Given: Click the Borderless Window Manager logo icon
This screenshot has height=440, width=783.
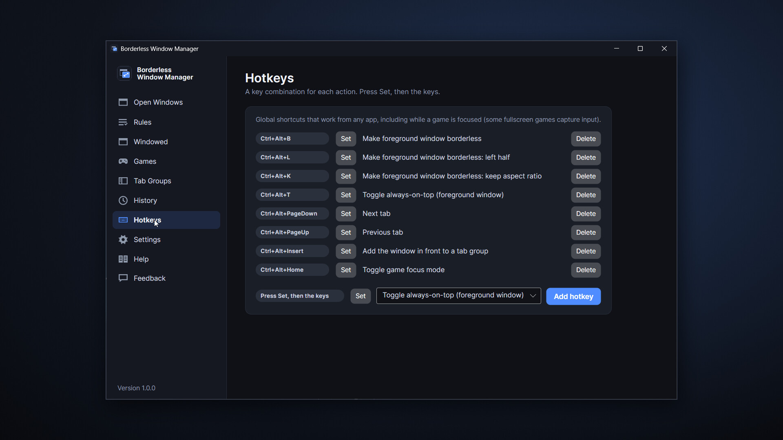Looking at the screenshot, I should [125, 74].
